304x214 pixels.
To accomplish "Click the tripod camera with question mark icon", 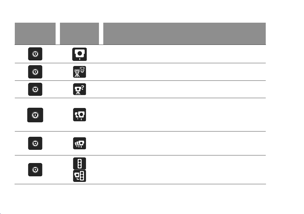I will point(80,89).
